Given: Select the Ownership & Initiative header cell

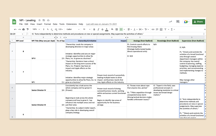Looking at the screenshot, I should pos(81,41).
